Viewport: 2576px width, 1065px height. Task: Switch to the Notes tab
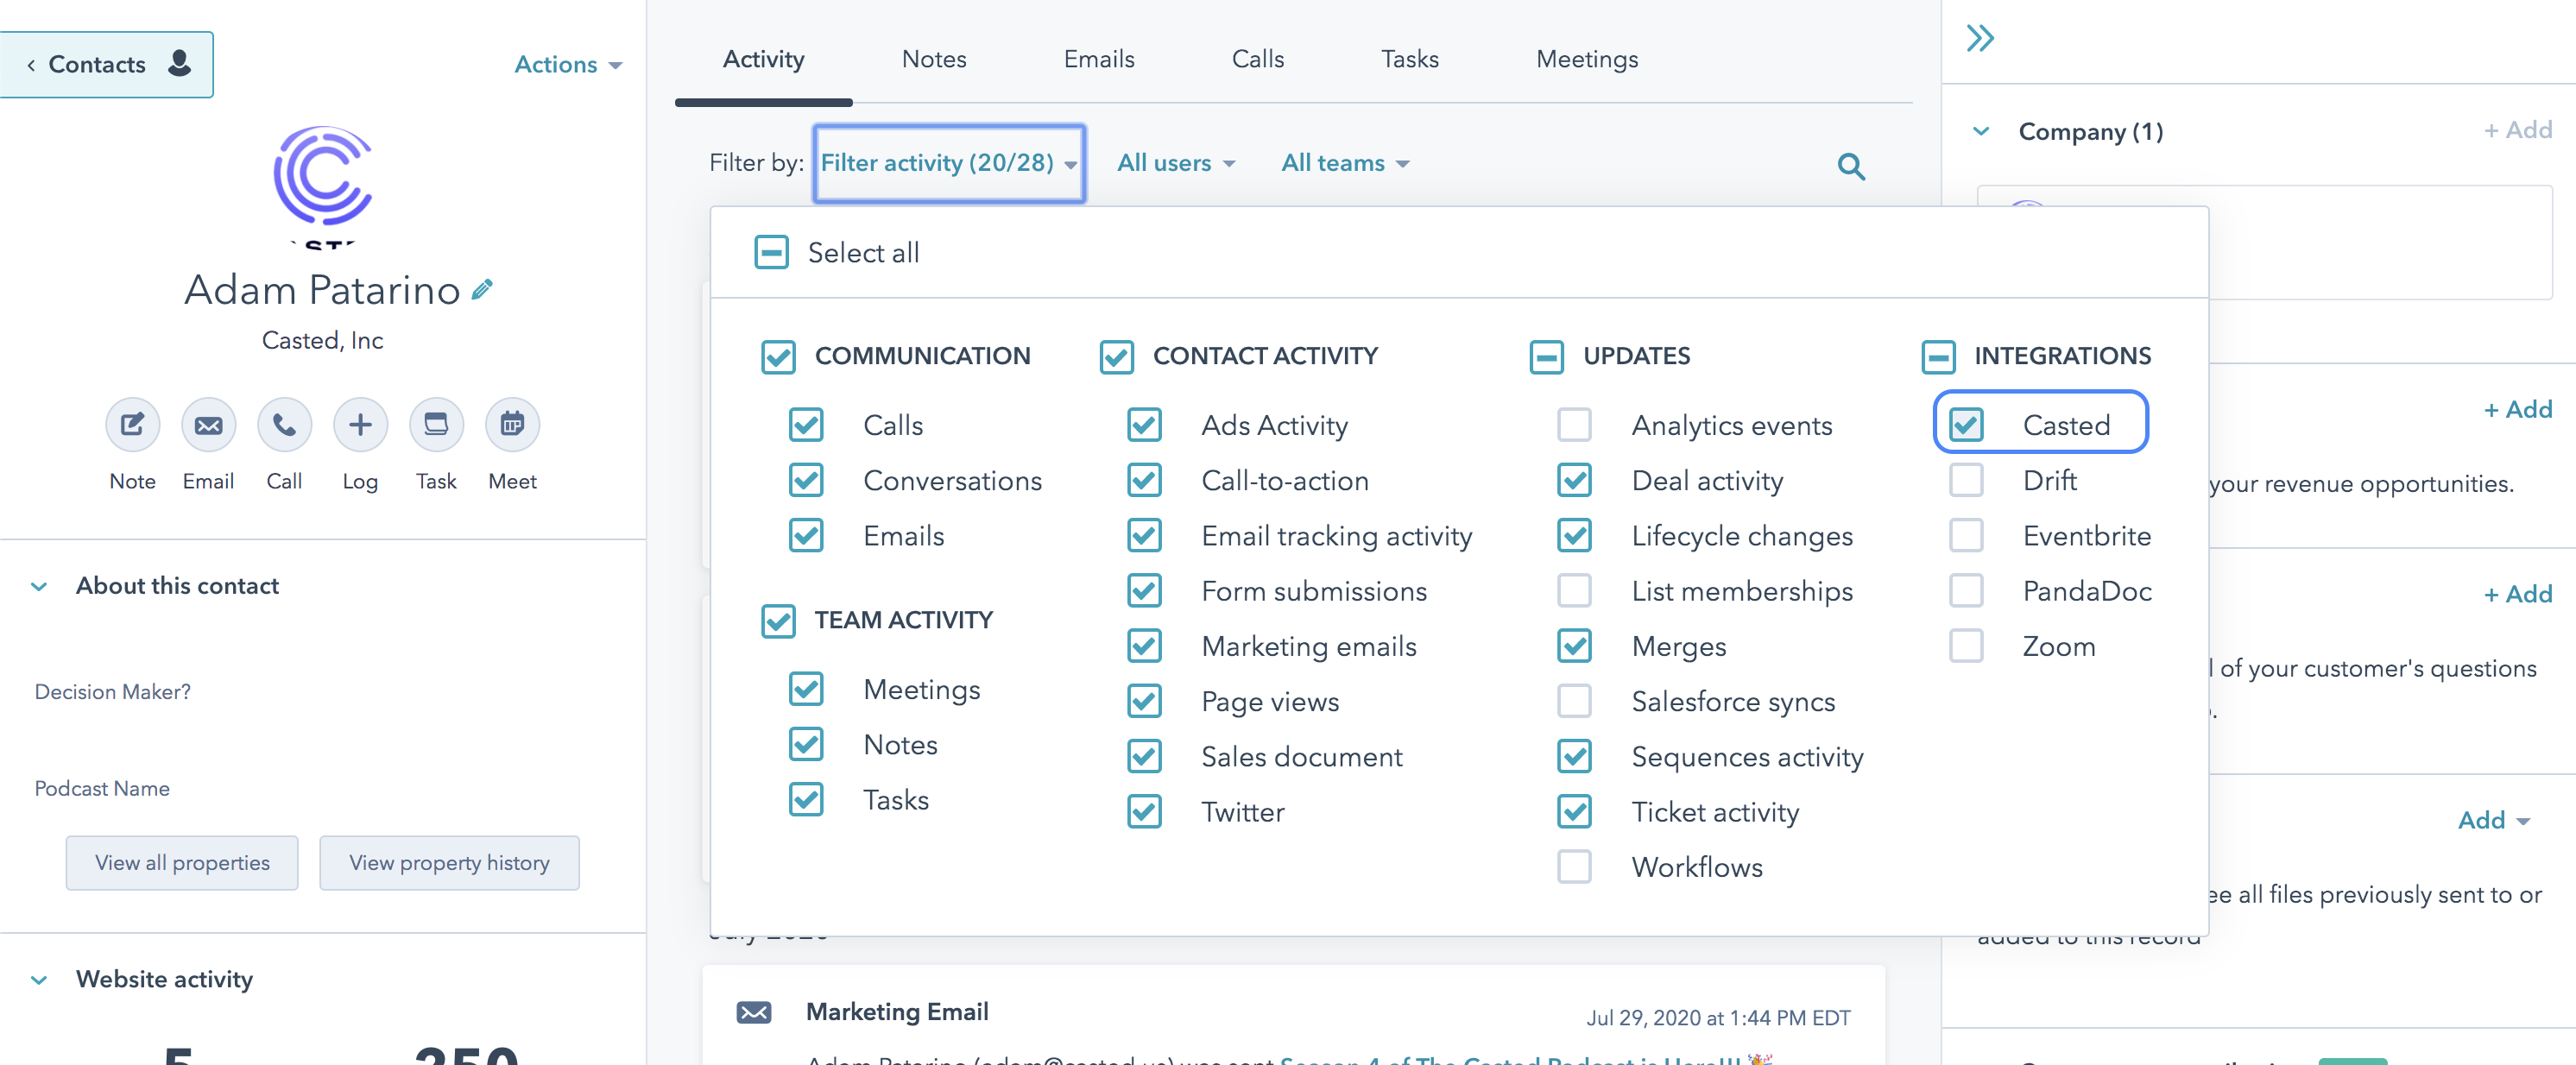(933, 59)
